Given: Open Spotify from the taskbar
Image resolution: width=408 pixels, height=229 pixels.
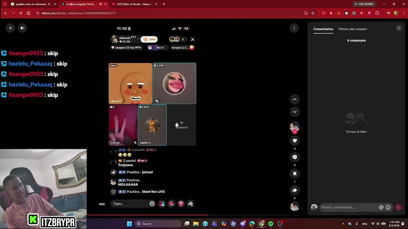Looking at the screenshot, I should click(x=271, y=224).
